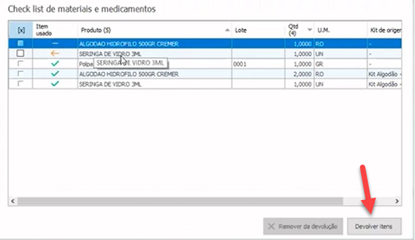Image resolution: width=415 pixels, height=240 pixels.
Task: Click the lot cell 0001
Action: [x=258, y=64]
